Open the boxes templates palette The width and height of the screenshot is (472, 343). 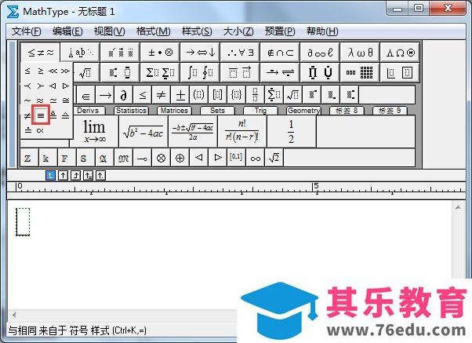point(400,73)
